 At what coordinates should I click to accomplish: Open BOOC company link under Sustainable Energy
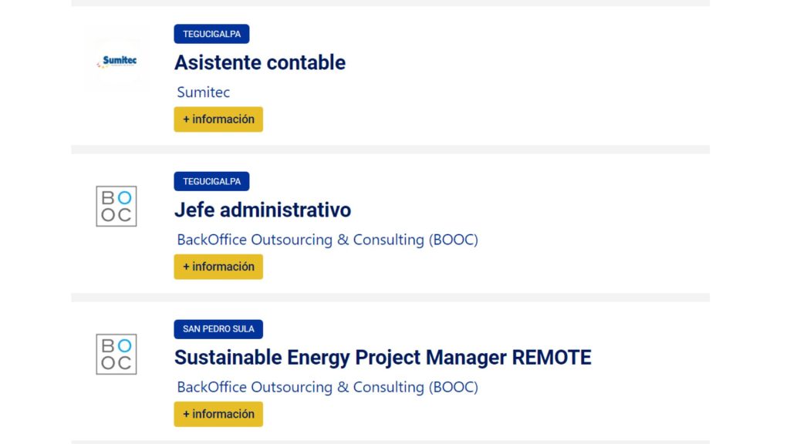coord(327,387)
